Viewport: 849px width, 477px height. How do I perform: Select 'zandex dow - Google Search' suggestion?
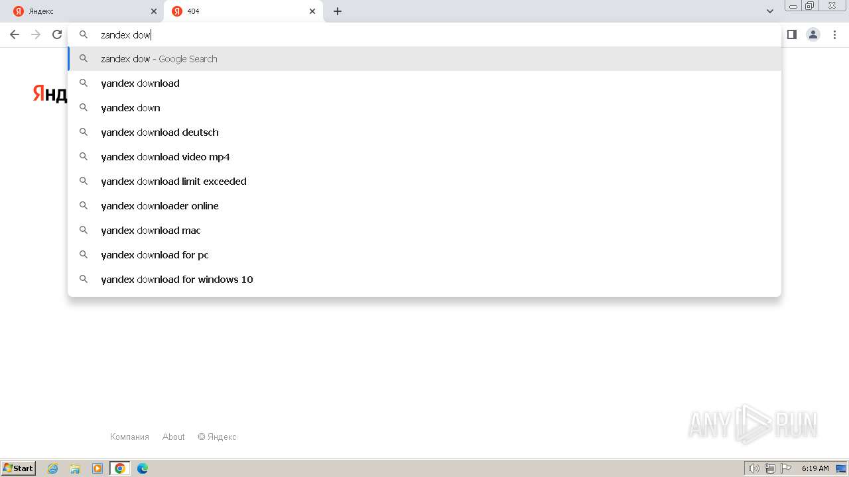424,59
